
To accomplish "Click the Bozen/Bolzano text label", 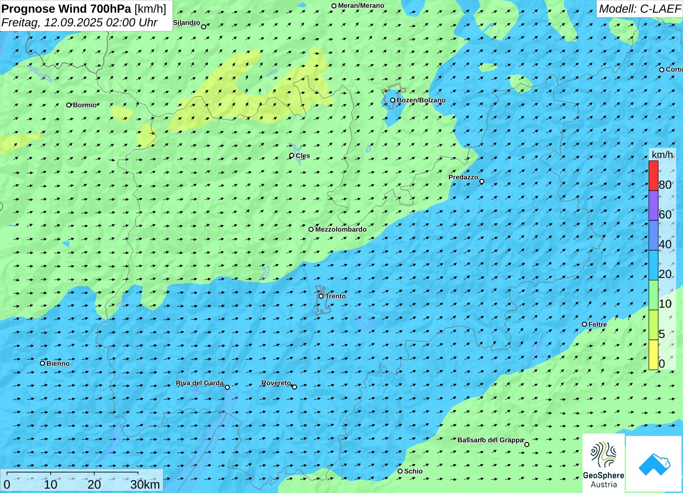I will tap(421, 100).
